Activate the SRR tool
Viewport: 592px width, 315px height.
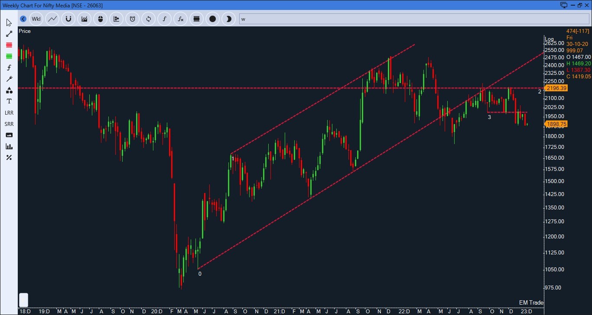pos(9,124)
